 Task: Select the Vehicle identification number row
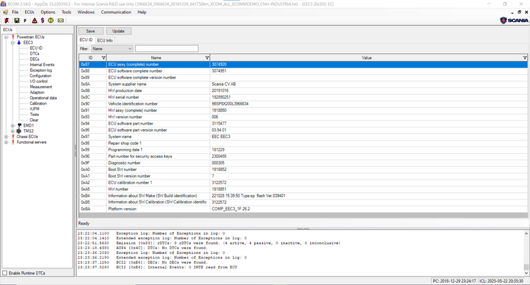(x=303, y=104)
